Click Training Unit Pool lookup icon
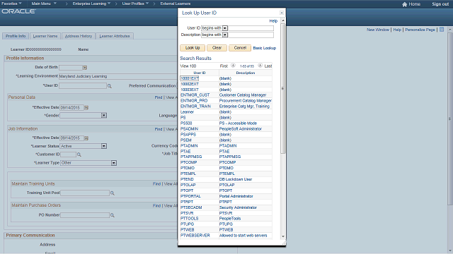The height and width of the screenshot is (254, 453). (x=113, y=193)
